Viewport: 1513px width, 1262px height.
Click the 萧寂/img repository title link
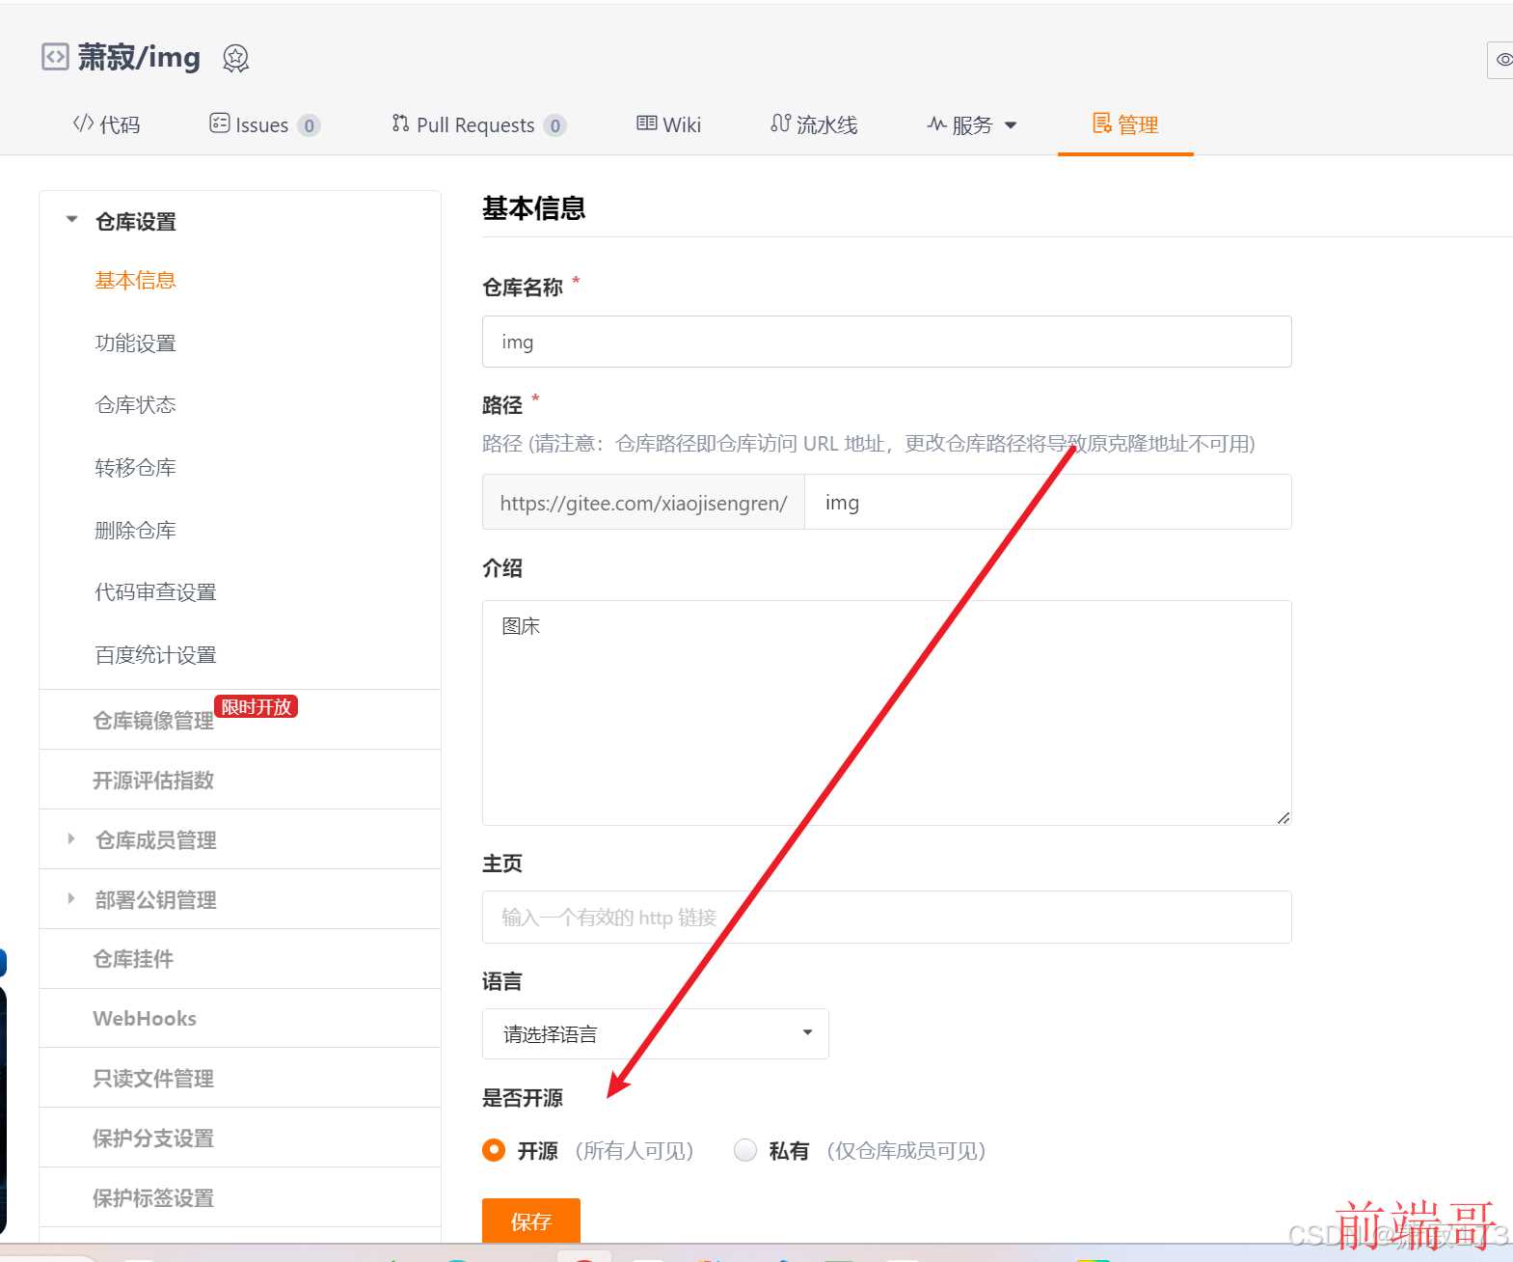(139, 58)
